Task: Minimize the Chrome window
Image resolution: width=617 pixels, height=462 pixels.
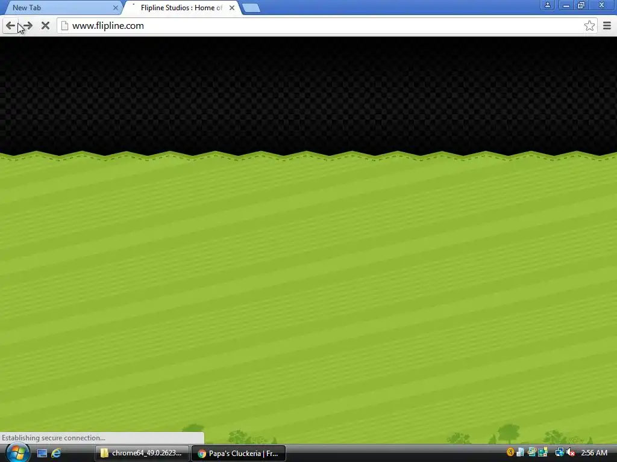Action: coord(566,5)
